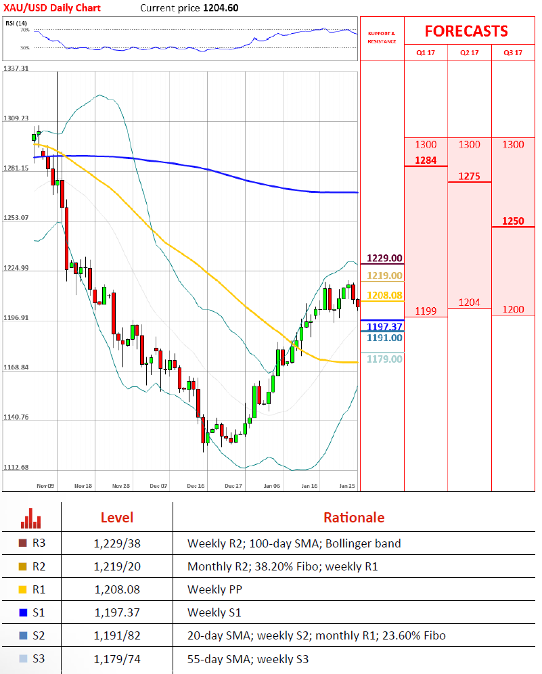The width and height of the screenshot is (542, 674).
Task: Select the Q3 17 forecast column header
Action: 513,52
